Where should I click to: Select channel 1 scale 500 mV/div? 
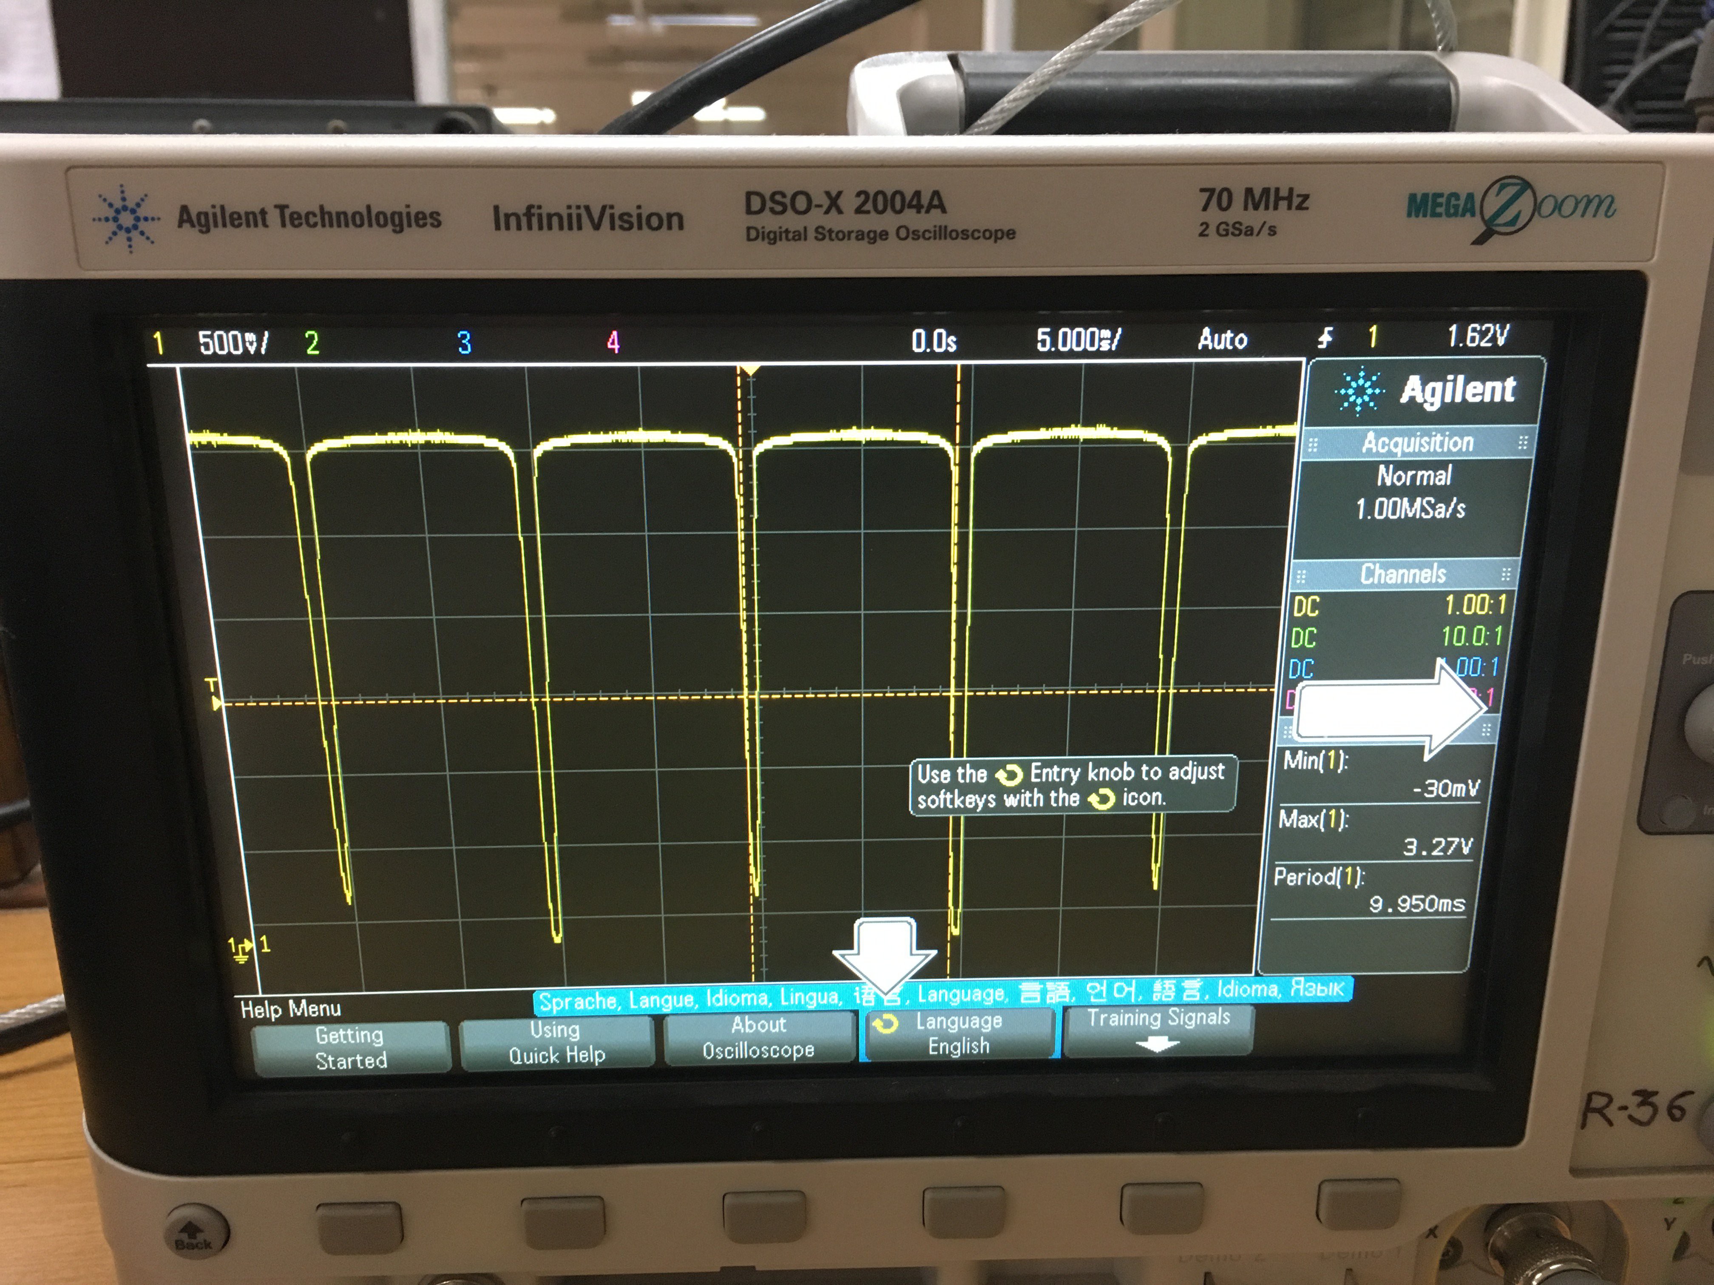(x=233, y=342)
